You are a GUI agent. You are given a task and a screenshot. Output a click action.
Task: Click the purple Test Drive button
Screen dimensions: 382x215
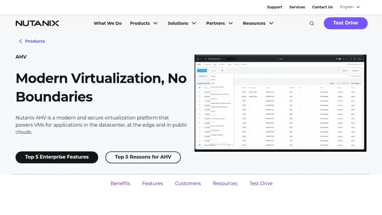pos(346,23)
